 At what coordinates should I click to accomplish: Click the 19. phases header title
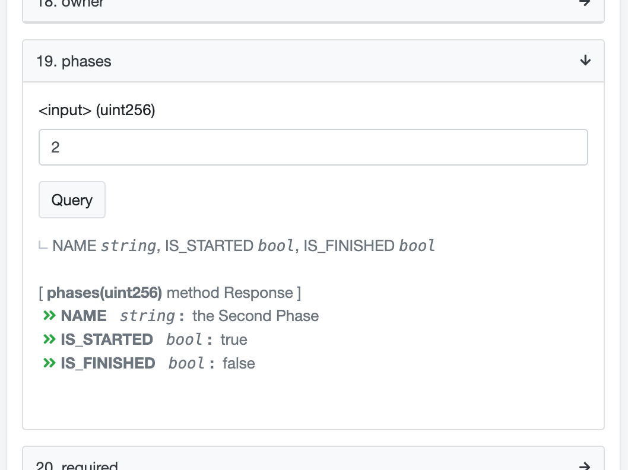point(74,61)
